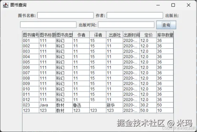The height and width of the screenshot is (132, 197).
Task: Select book number cell 004
Action: tap(31, 57)
